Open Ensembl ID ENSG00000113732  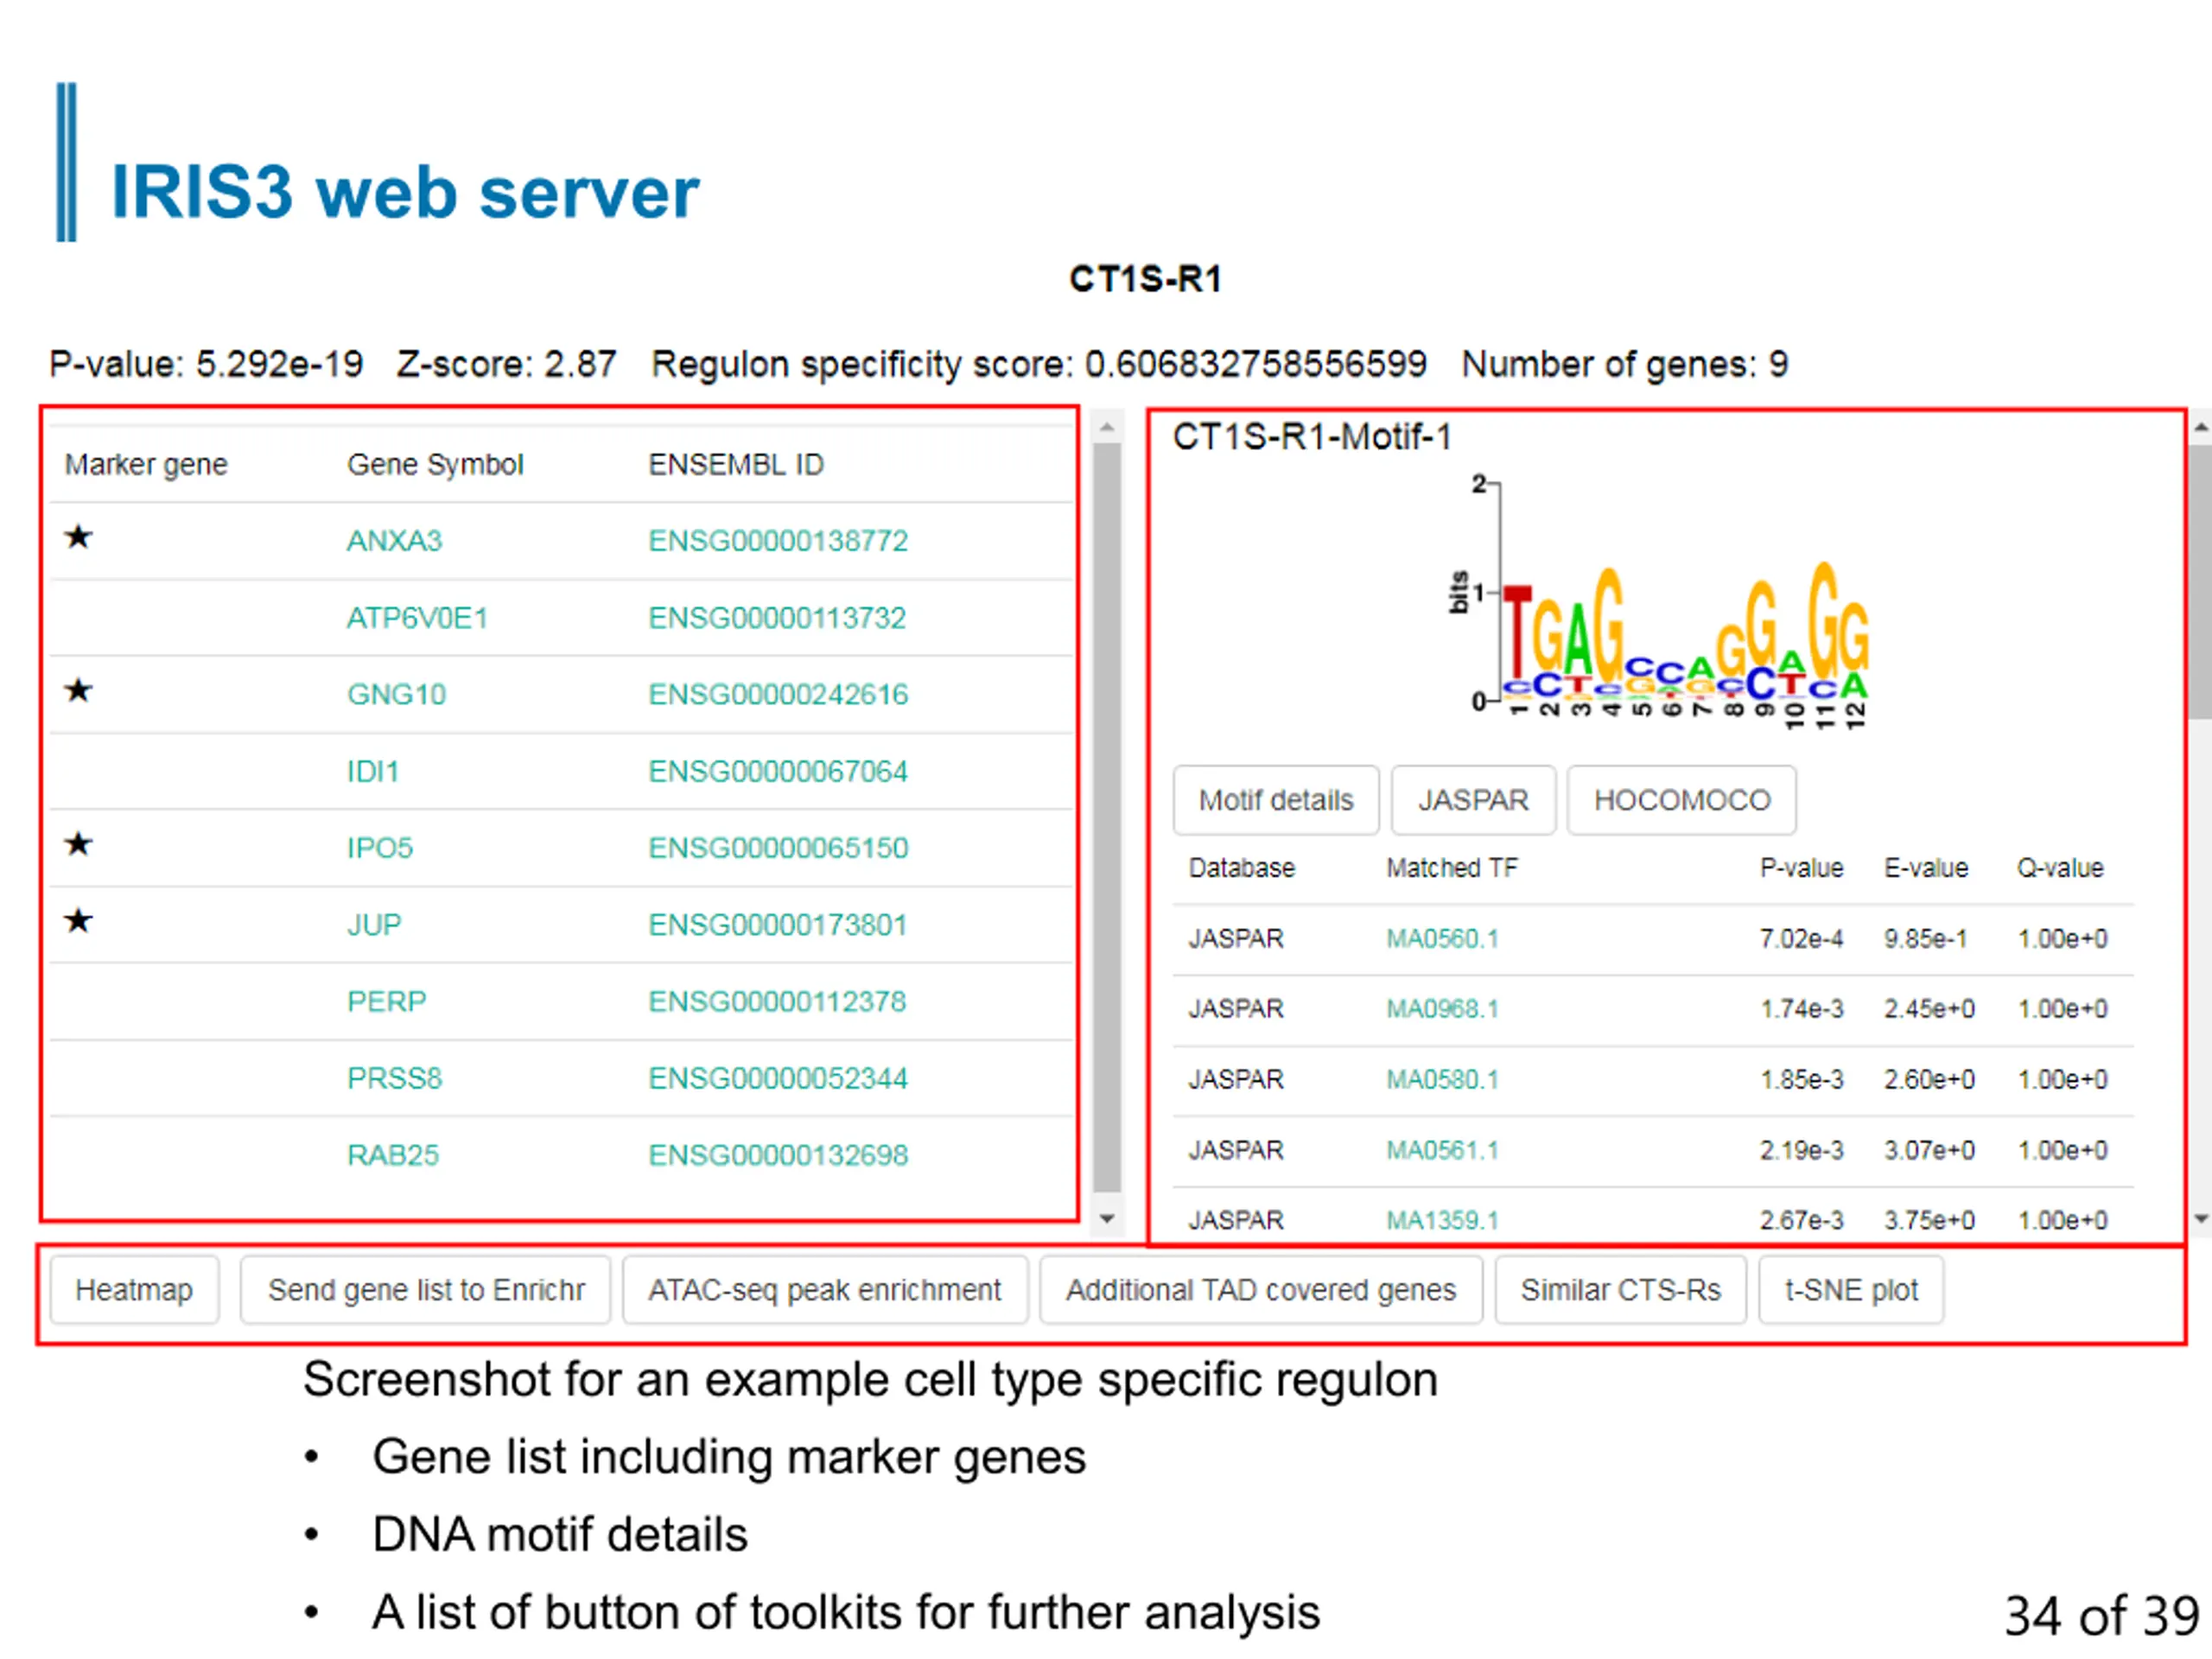[777, 618]
